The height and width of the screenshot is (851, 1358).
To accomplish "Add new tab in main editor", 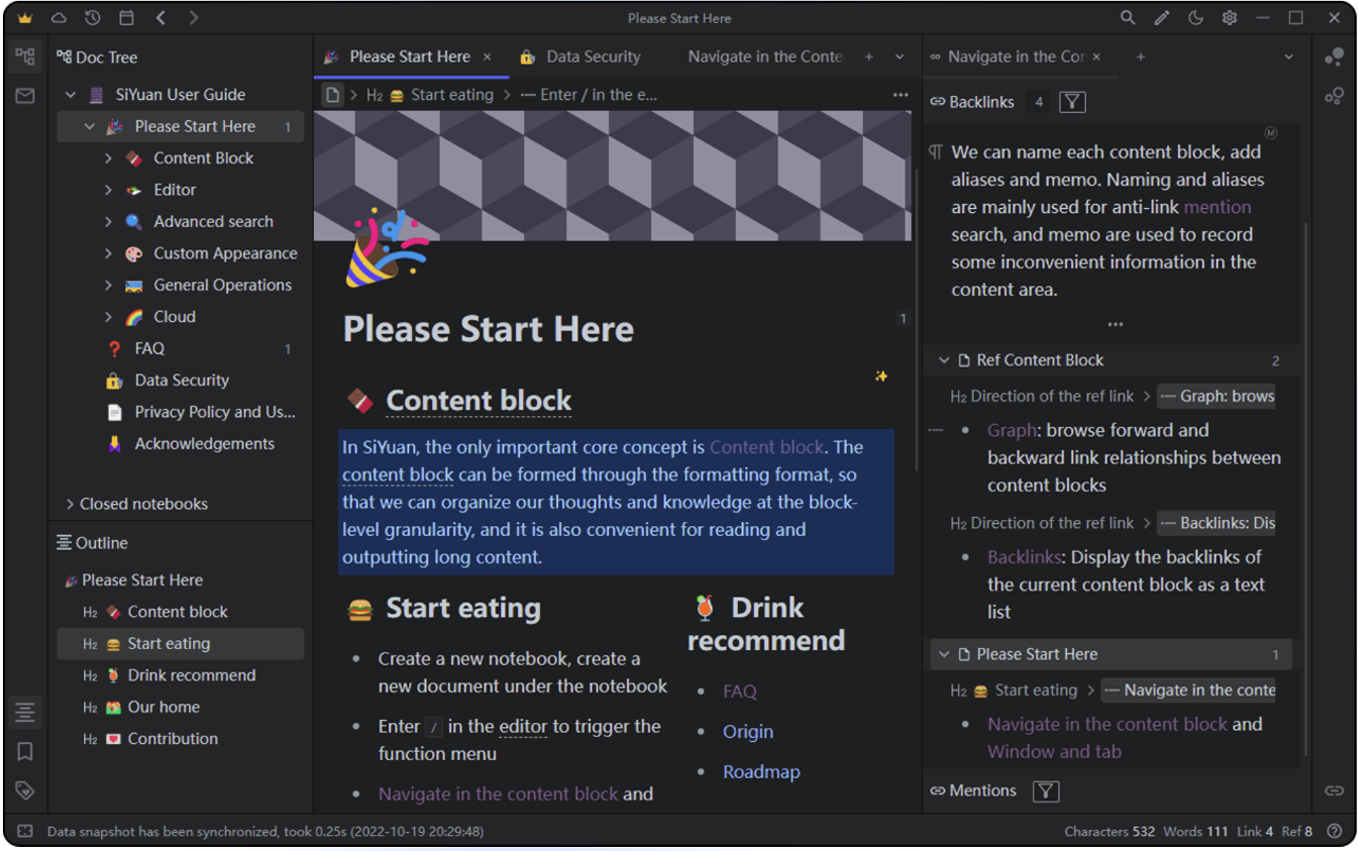I will click(x=869, y=57).
